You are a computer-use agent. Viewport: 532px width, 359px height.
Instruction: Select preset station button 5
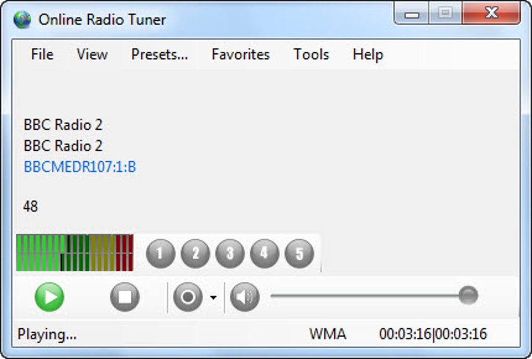(x=299, y=254)
